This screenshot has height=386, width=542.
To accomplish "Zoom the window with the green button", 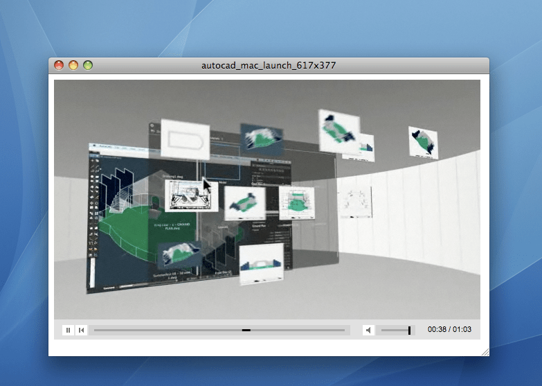I will (88, 65).
